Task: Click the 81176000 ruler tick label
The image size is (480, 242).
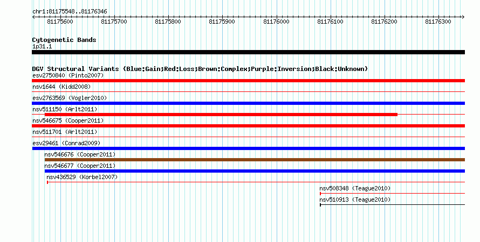Action: point(276,22)
